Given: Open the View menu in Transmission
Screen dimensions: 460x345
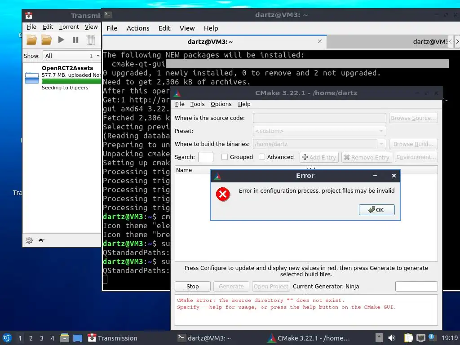Looking at the screenshot, I should [91, 27].
